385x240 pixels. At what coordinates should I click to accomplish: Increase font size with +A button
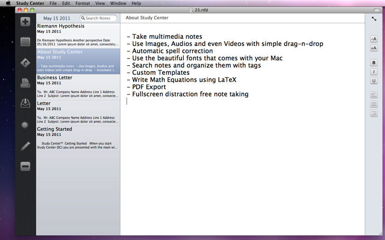point(374,48)
